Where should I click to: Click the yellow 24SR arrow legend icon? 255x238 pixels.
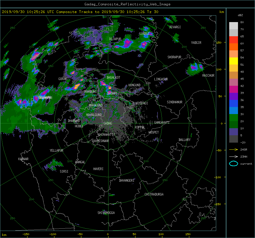[x=233, y=149]
